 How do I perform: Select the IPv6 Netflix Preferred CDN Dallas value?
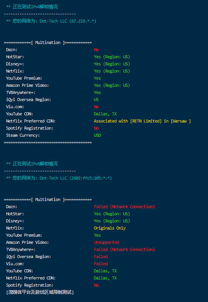click(x=106, y=278)
